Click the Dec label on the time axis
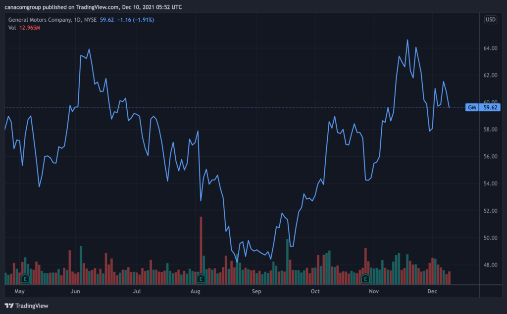This screenshot has width=507, height=314. (x=432, y=291)
